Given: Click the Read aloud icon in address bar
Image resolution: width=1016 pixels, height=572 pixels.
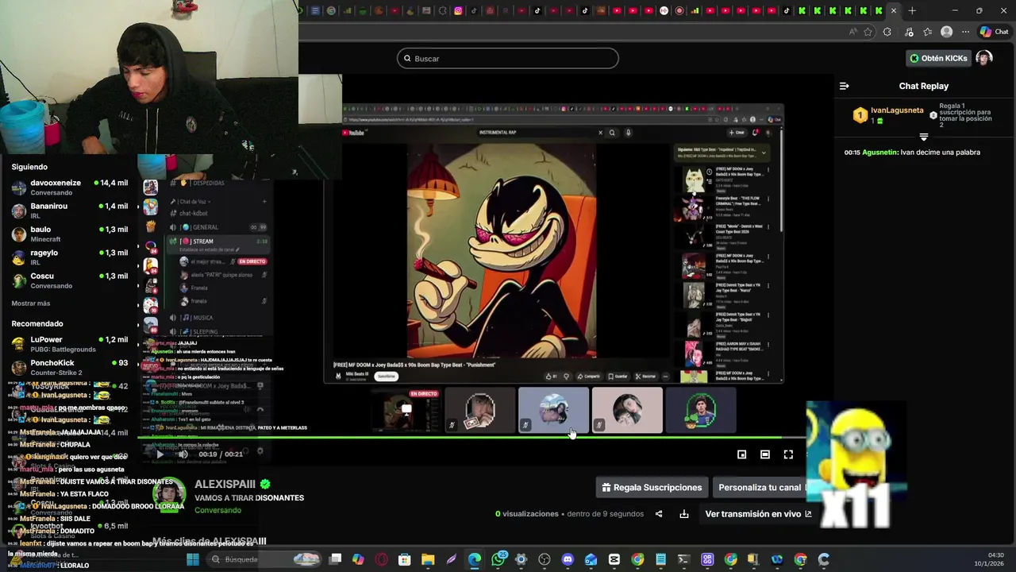Looking at the screenshot, I should coord(853,32).
